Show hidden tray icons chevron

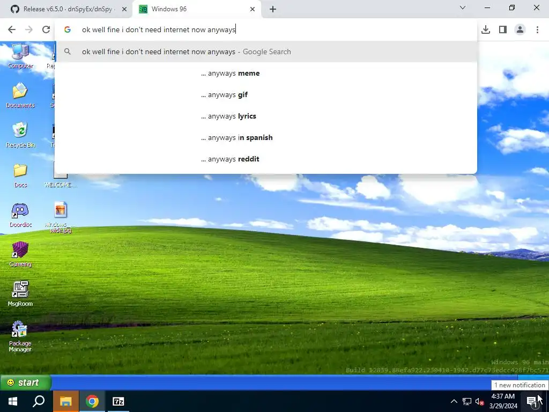454,401
